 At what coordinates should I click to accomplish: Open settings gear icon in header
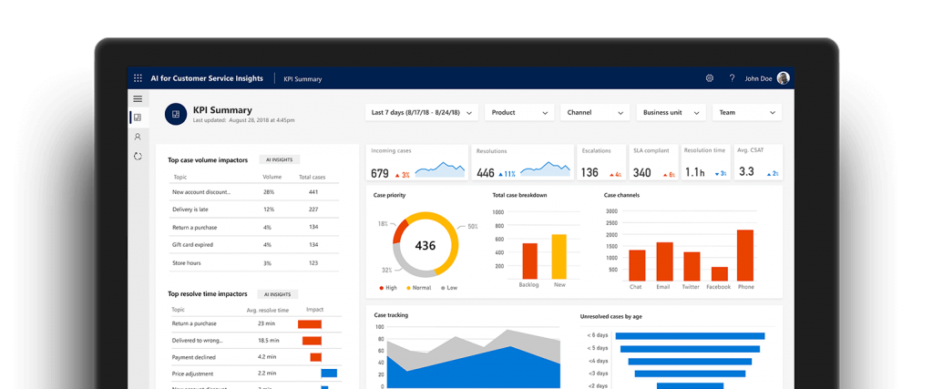tap(709, 78)
